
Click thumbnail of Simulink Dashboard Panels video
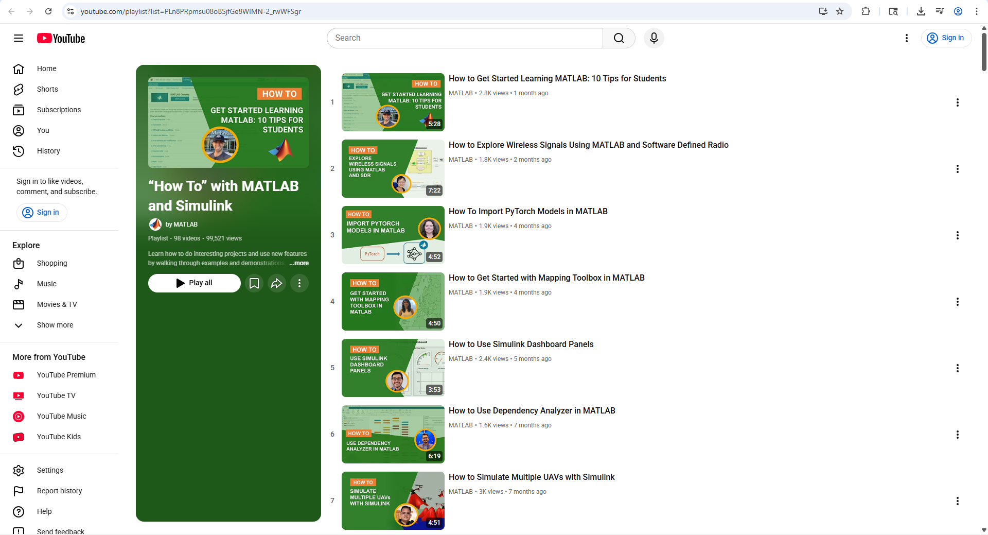393,368
